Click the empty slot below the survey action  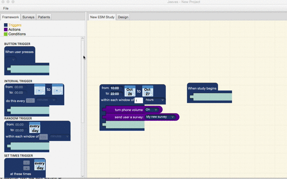124,125
